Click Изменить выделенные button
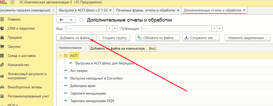The width and height of the screenshot is (273, 106). pyautogui.click(x=248, y=38)
